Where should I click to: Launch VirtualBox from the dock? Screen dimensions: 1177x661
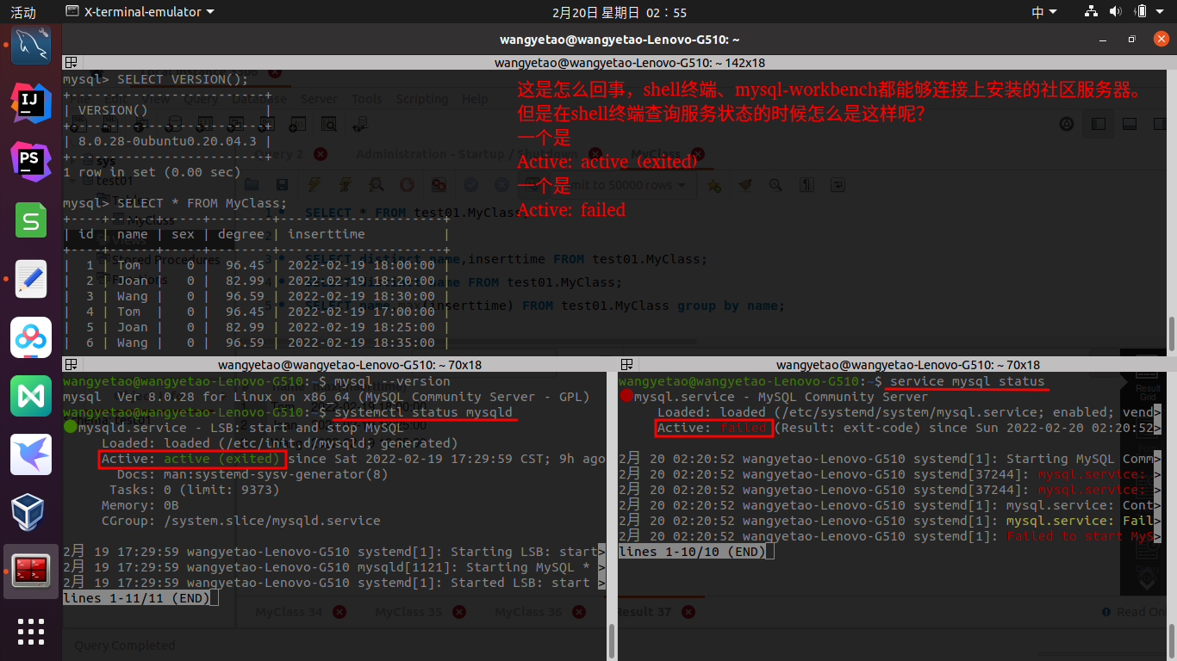(x=31, y=514)
